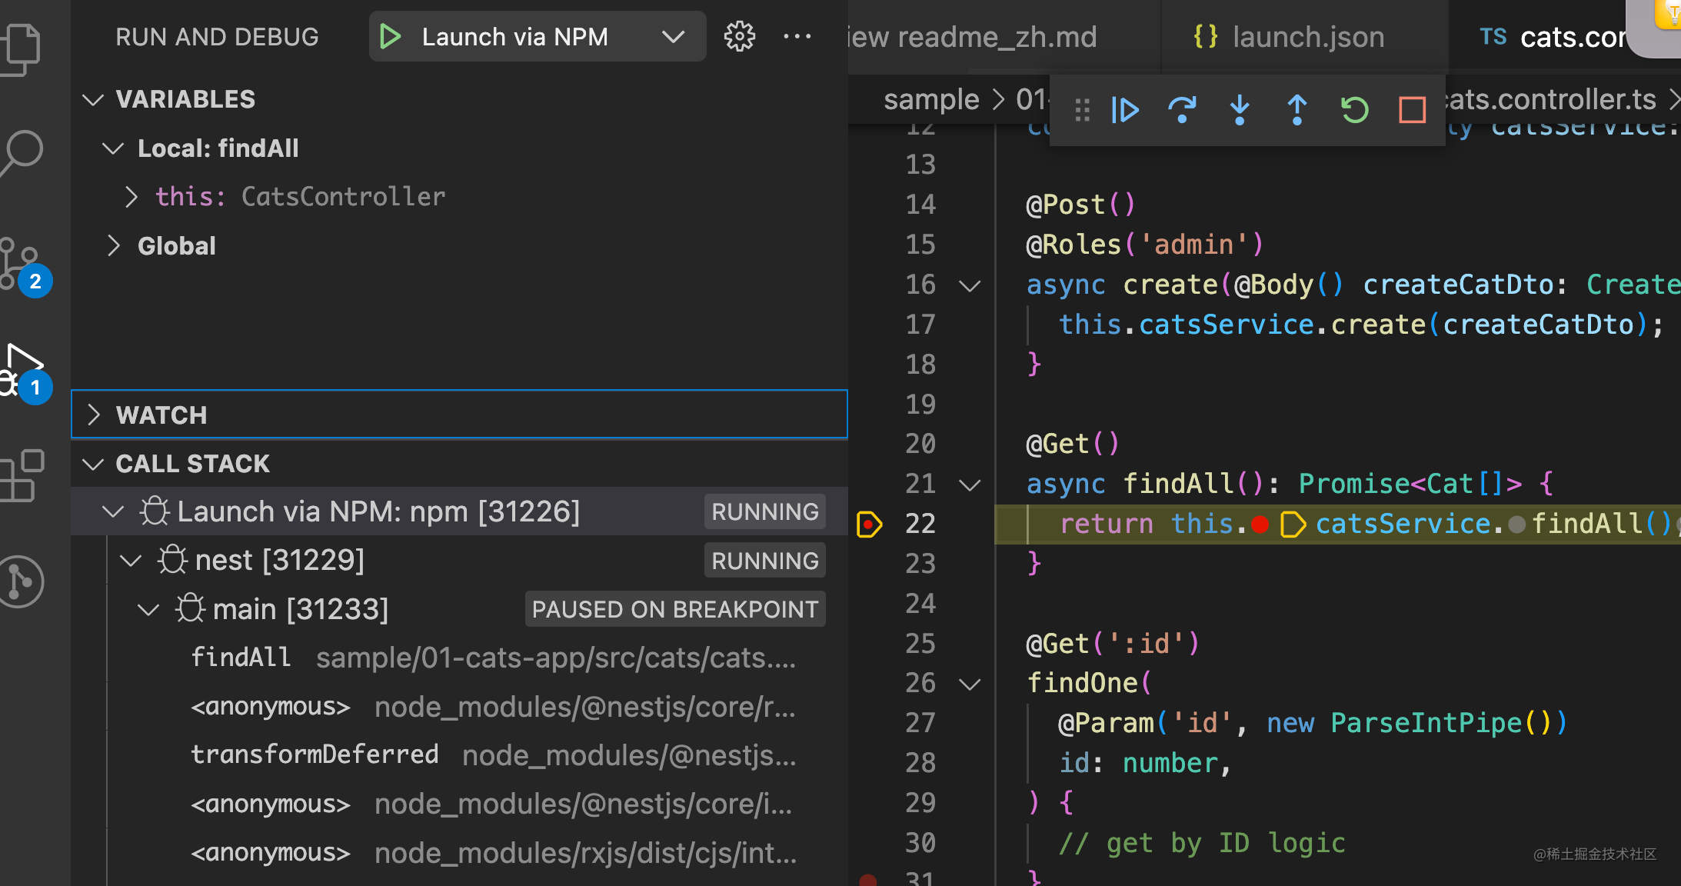Switch to the launch.json tab
Screen dimensions: 1681x886
point(1307,37)
